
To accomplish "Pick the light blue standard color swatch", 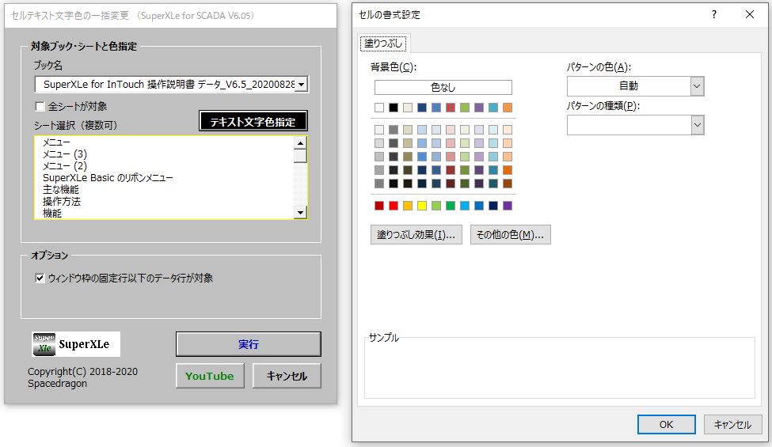I will tap(465, 206).
